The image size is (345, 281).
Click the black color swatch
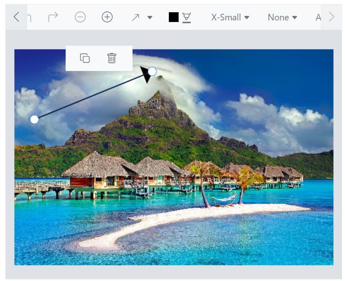pyautogui.click(x=173, y=17)
